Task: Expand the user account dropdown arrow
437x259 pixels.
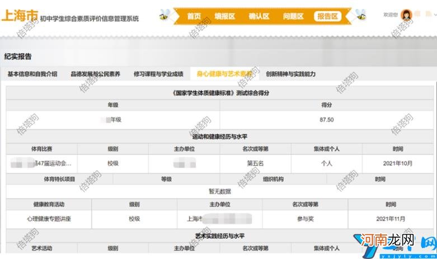Action: tap(435, 15)
